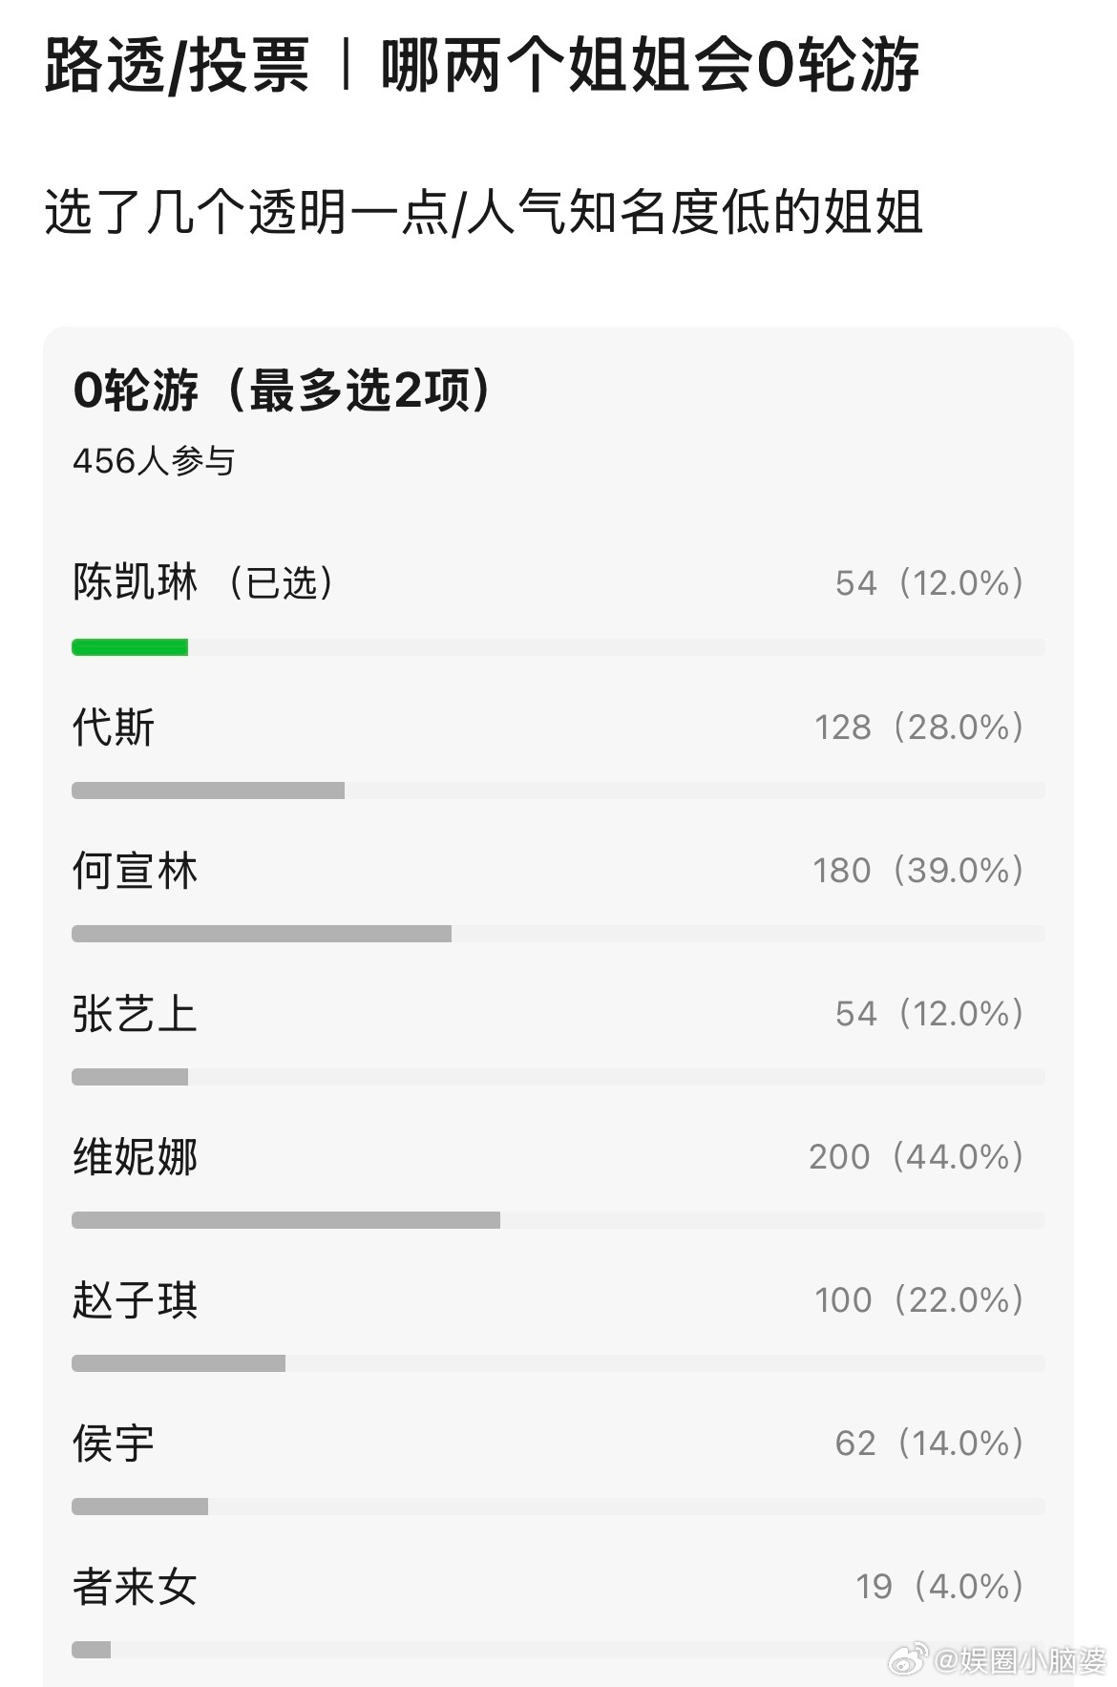Click the green 陈凯琳 progress bar
This screenshot has height=1687, width=1117.
130,647
